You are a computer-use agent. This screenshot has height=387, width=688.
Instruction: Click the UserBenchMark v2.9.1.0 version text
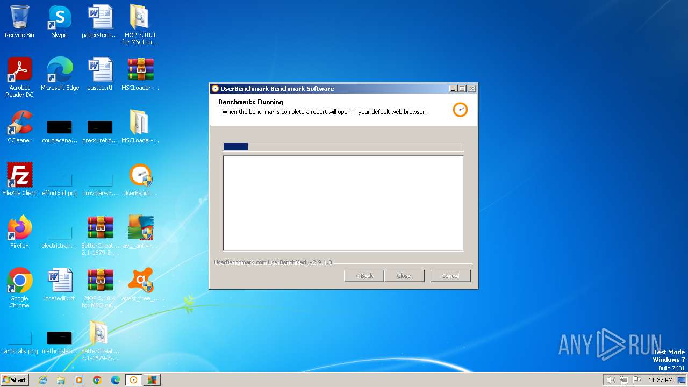273,262
